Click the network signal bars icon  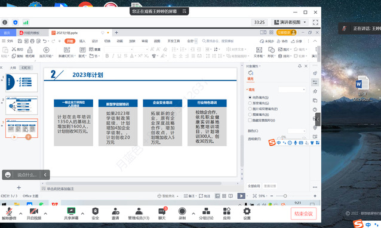click(x=26, y=23)
